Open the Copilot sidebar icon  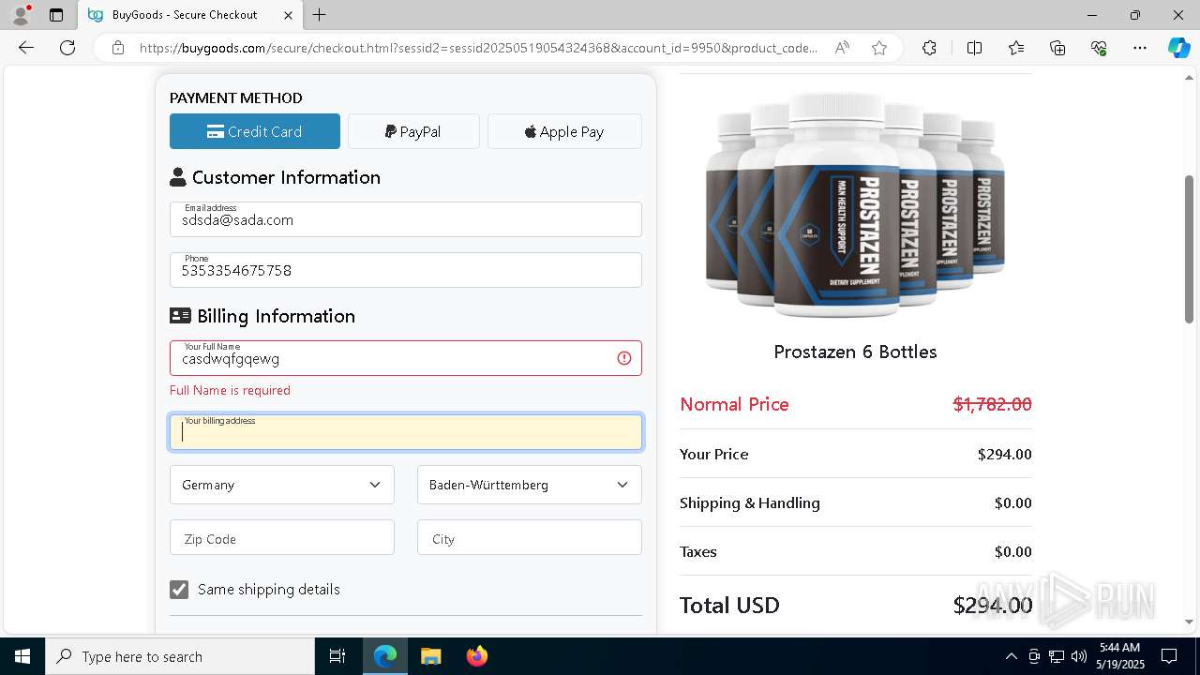1178,48
